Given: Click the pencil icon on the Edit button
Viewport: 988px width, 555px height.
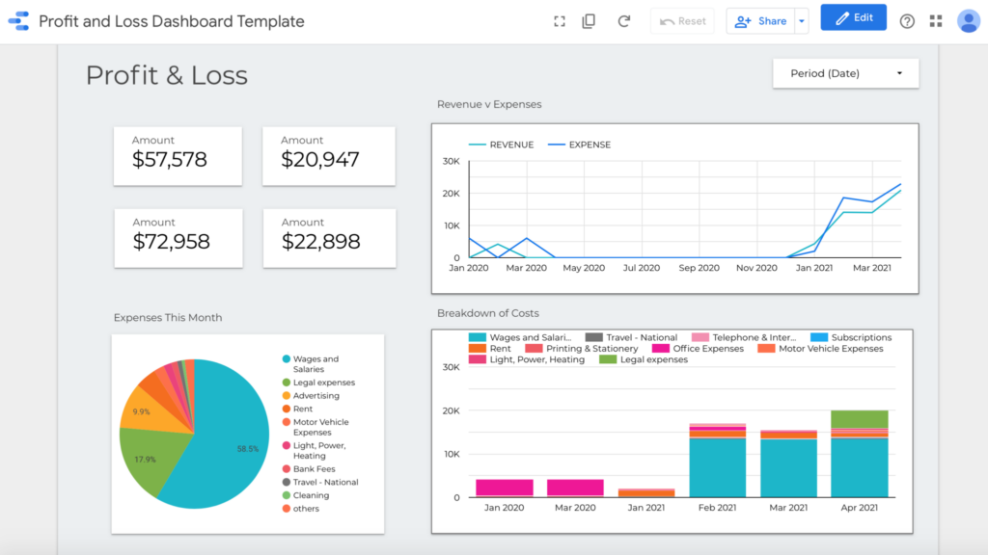Looking at the screenshot, I should click(x=841, y=16).
